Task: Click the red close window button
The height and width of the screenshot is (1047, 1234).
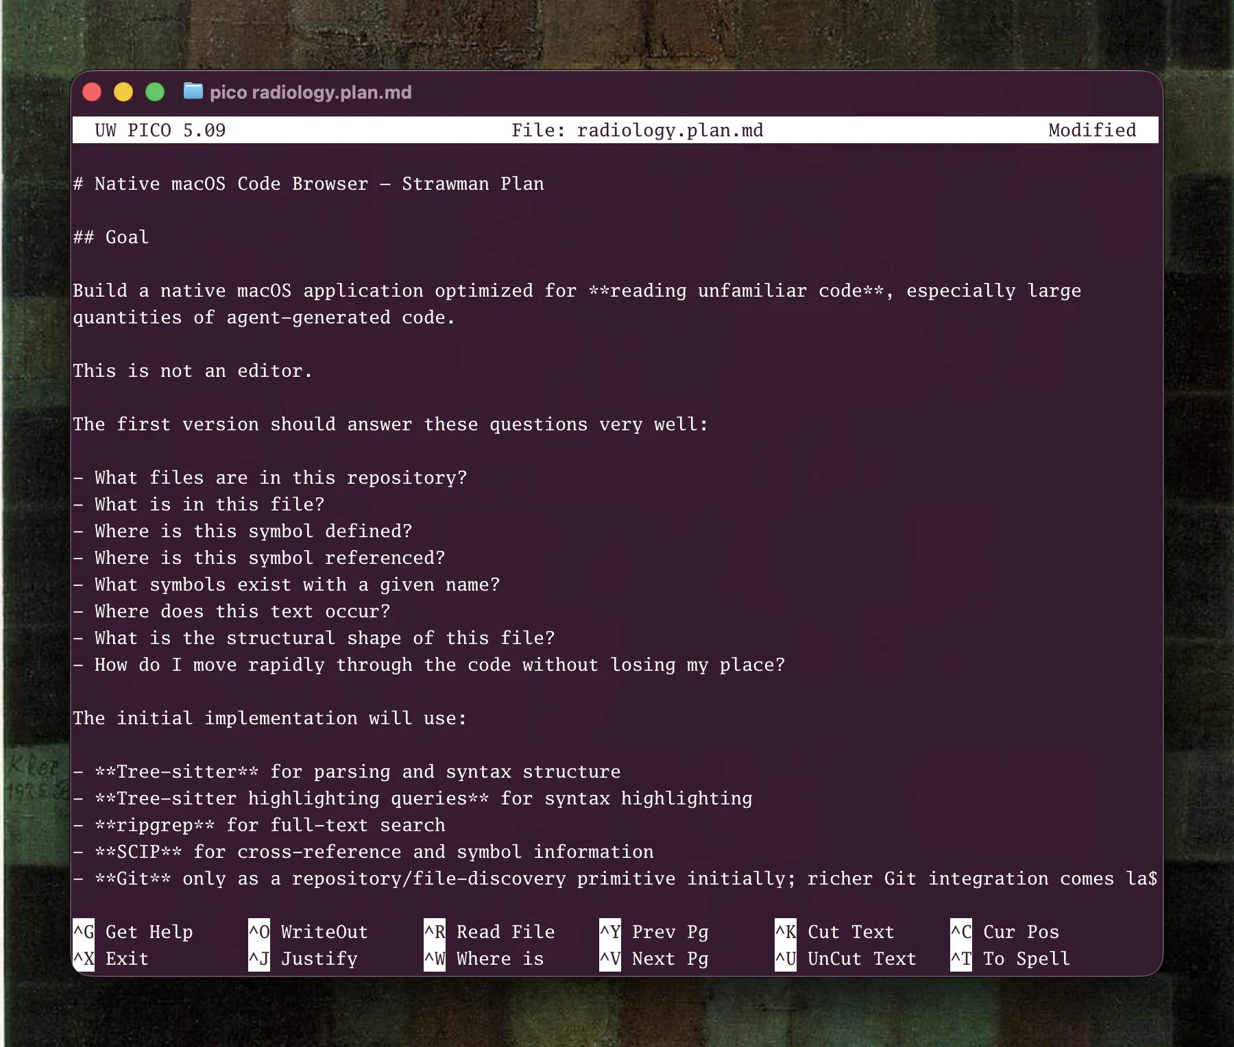Action: [x=92, y=92]
